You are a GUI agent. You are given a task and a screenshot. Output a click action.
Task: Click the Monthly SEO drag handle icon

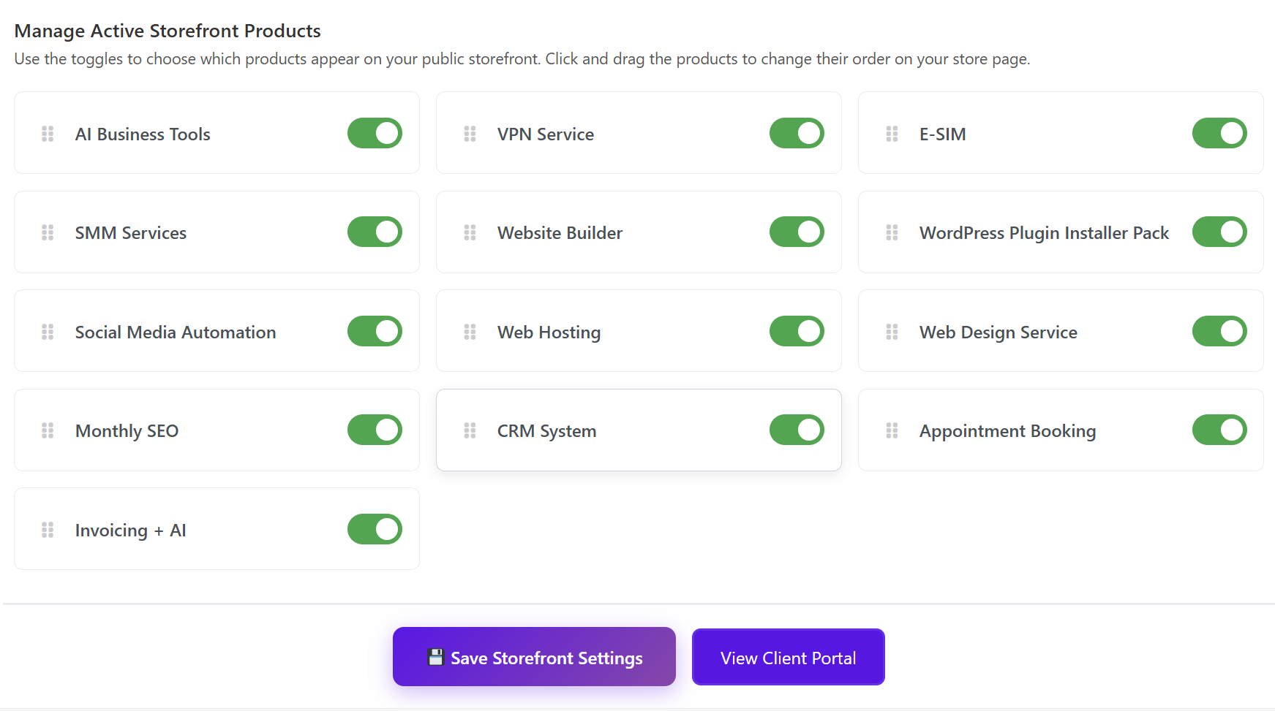(48, 430)
